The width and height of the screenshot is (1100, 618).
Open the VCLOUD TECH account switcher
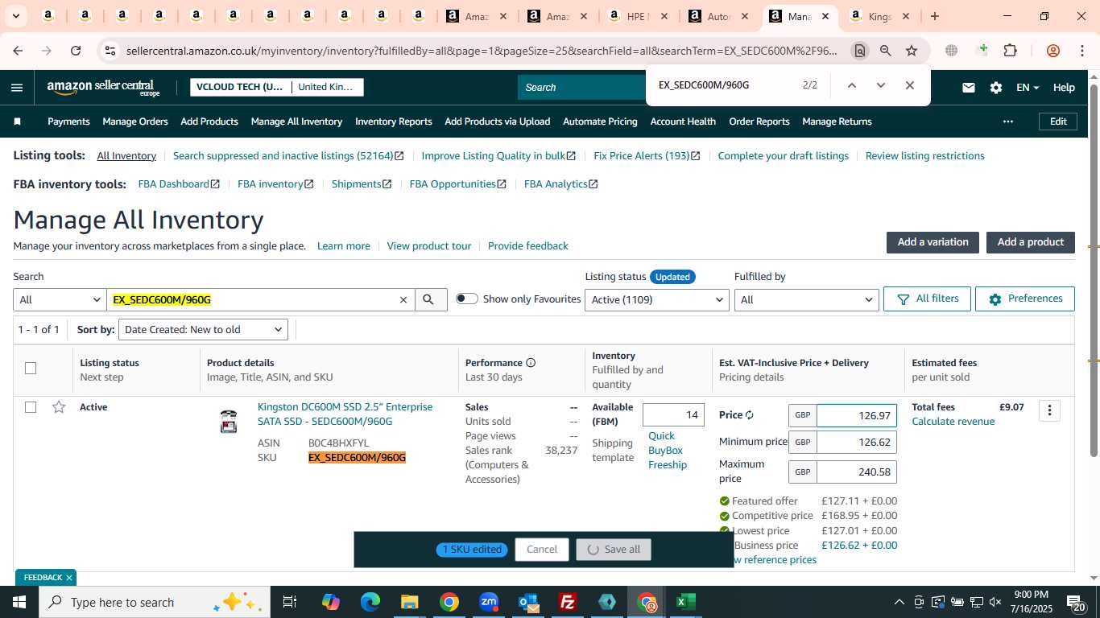[x=277, y=87]
